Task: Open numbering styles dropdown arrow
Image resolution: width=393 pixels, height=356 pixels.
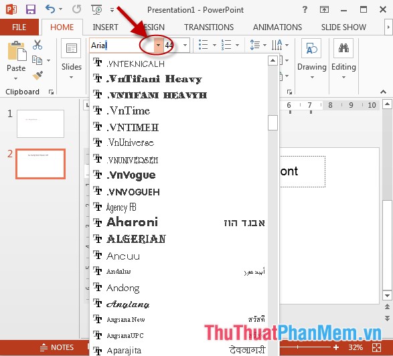Action: 238,45
